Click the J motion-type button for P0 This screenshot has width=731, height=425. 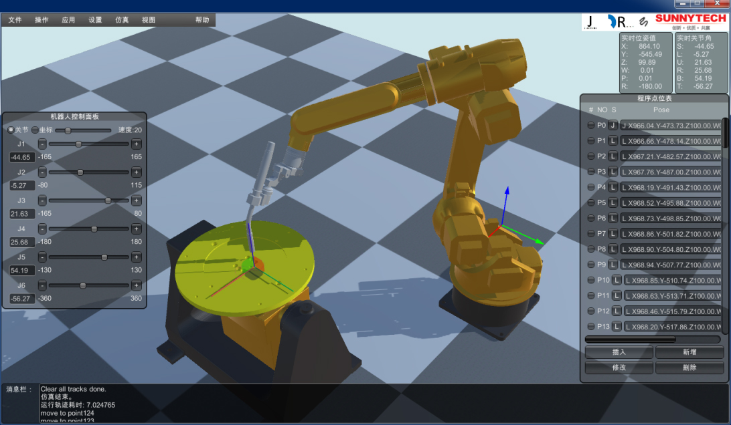tap(613, 126)
